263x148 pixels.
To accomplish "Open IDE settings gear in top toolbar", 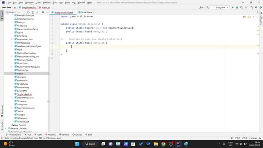I will (x=256, y=7).
